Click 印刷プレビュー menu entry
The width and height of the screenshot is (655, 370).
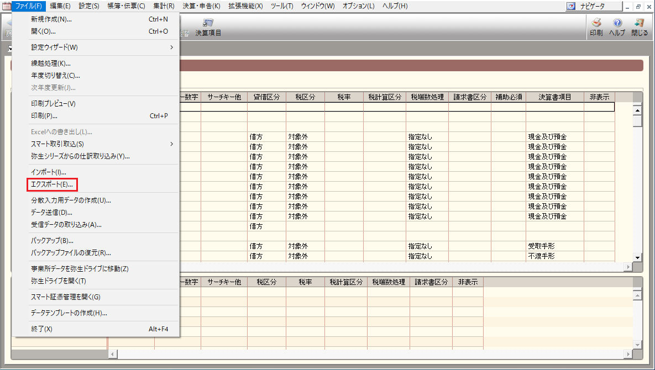point(53,104)
